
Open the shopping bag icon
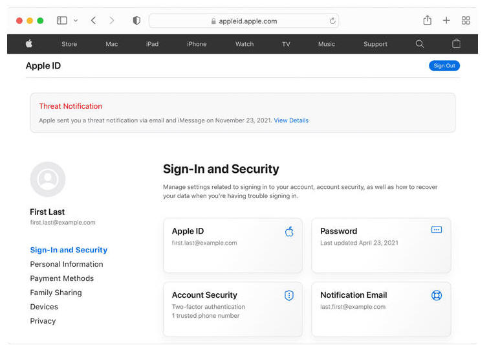point(456,43)
